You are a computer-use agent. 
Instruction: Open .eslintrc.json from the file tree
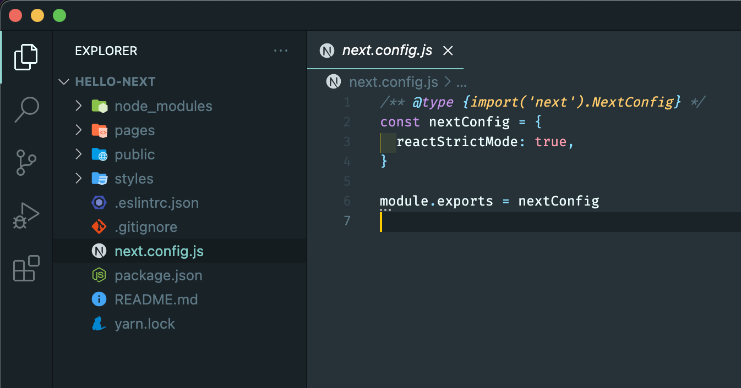point(179,203)
